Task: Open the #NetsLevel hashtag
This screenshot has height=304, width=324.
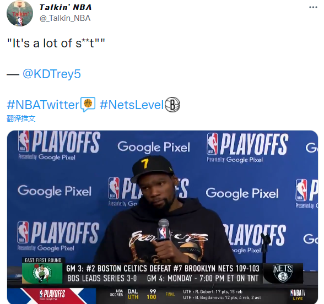Action: tap(132, 105)
